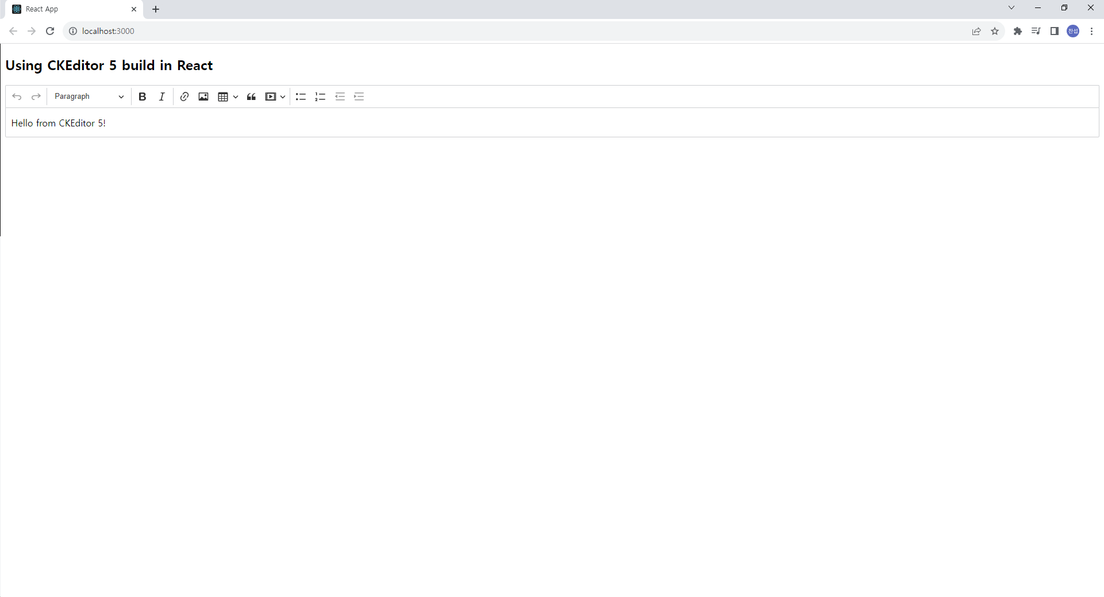
Task: Create a bulleted list
Action: [x=301, y=97]
